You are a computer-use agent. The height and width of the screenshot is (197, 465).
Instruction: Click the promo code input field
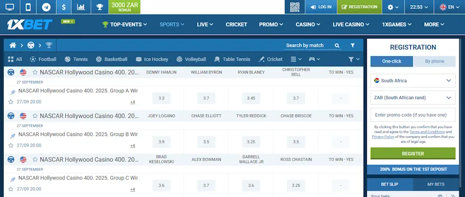pos(413,115)
